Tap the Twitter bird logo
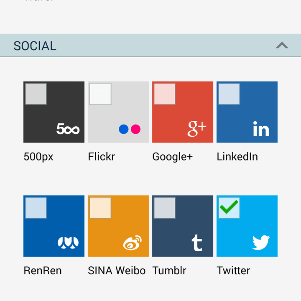Viewport: 301px width, 301px height. (x=261, y=242)
